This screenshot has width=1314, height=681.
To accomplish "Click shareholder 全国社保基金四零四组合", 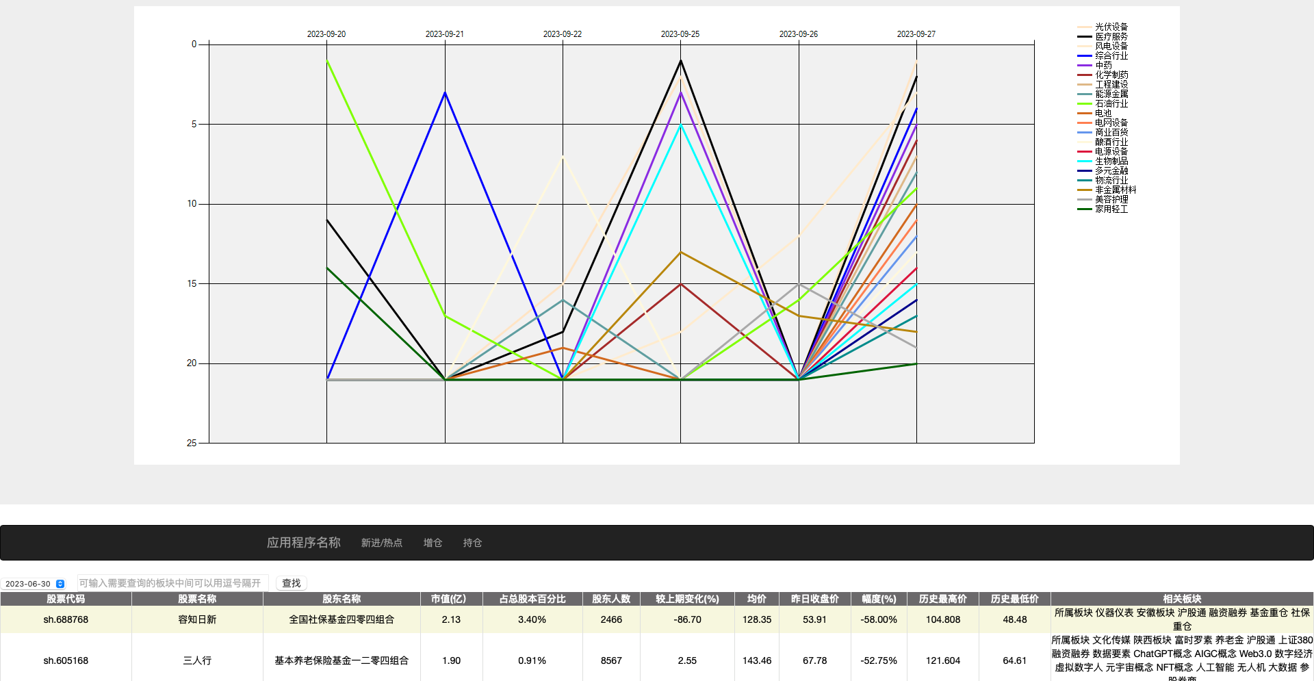I will 342,619.
